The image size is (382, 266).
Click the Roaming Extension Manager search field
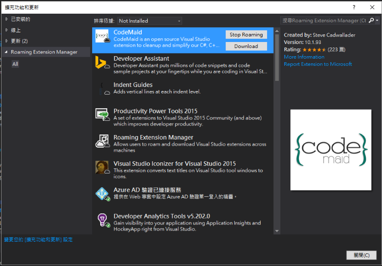click(x=324, y=21)
